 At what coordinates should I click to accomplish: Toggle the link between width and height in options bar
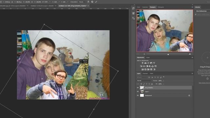[x=32, y=2]
